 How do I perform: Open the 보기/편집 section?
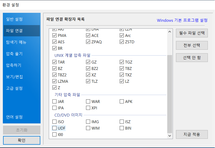coord(22,77)
